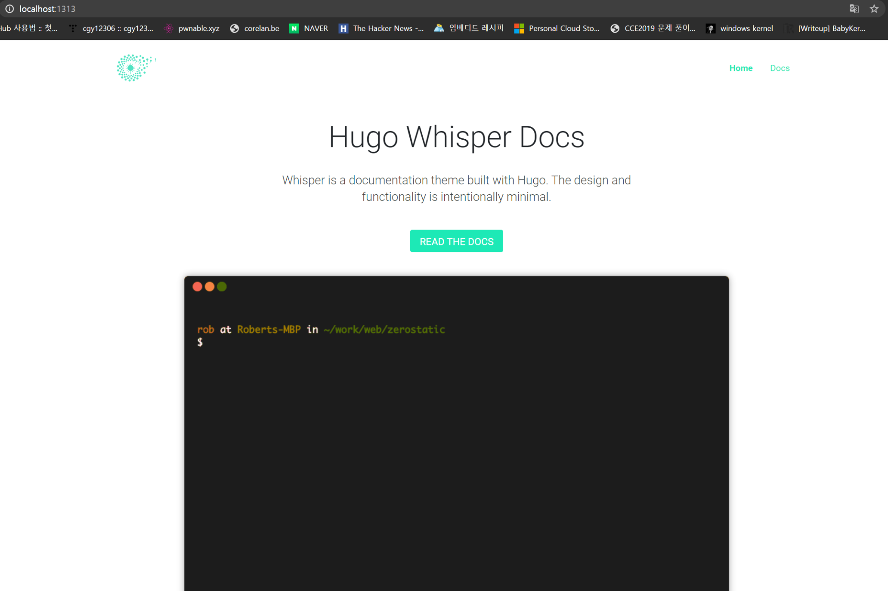Open the 사용법 bookmark at far left
Image resolution: width=888 pixels, height=591 pixels.
click(x=28, y=28)
